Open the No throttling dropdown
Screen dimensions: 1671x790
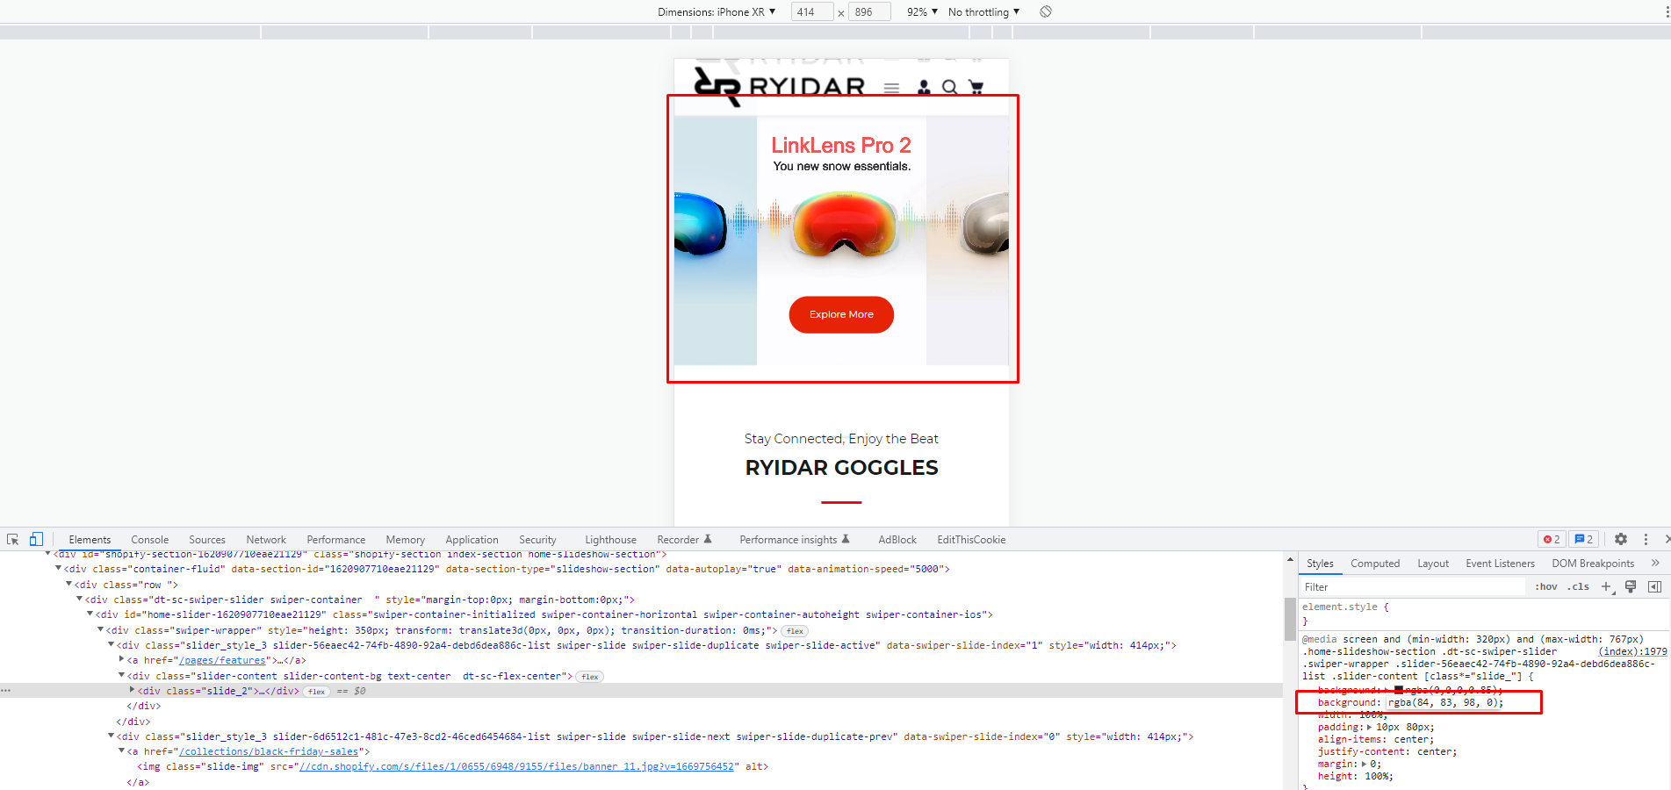pyautogui.click(x=983, y=11)
